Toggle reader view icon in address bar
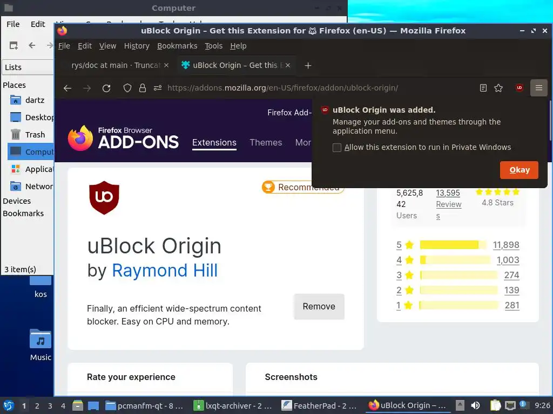The width and height of the screenshot is (553, 414). (x=483, y=88)
